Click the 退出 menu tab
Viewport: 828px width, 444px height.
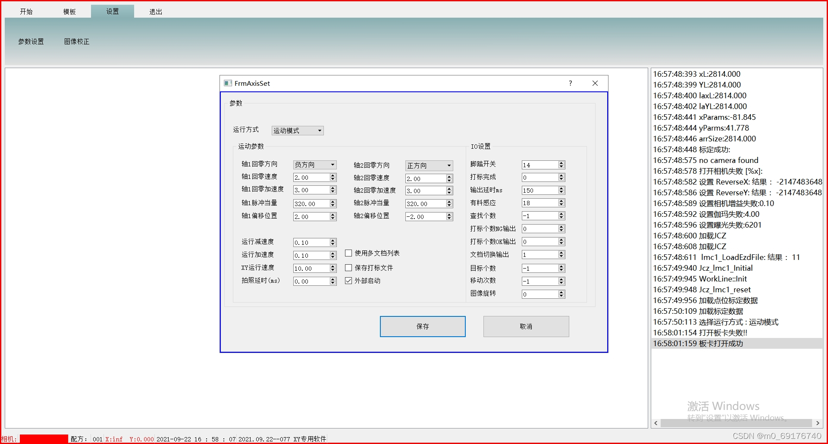[x=156, y=12]
